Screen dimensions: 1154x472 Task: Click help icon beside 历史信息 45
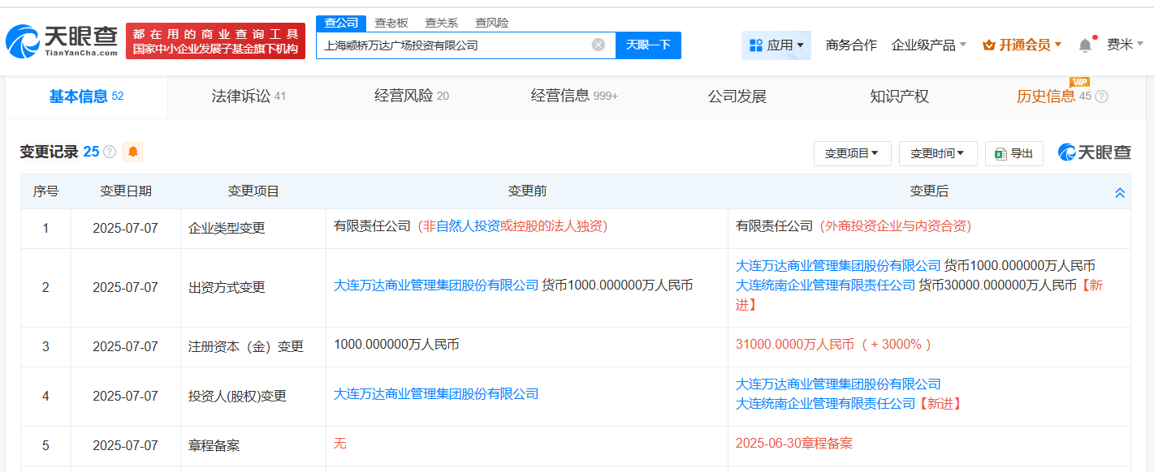coord(1101,97)
